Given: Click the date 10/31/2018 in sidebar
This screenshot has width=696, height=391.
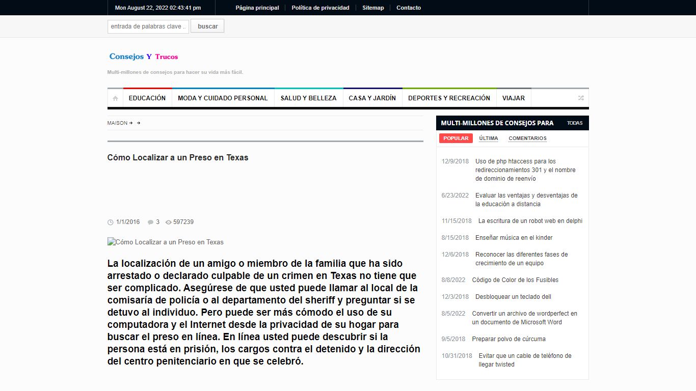Looking at the screenshot, I should point(457,356).
